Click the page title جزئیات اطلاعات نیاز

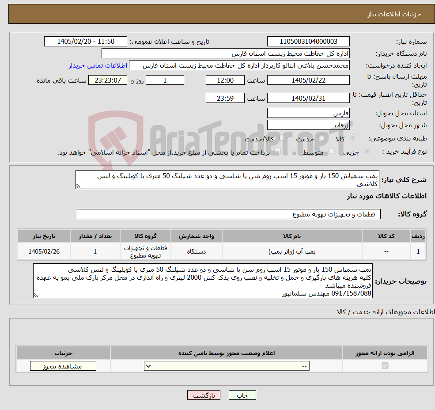pyautogui.click(x=394, y=14)
